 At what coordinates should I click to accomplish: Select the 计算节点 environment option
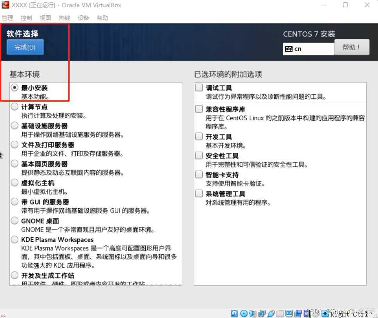(14, 107)
